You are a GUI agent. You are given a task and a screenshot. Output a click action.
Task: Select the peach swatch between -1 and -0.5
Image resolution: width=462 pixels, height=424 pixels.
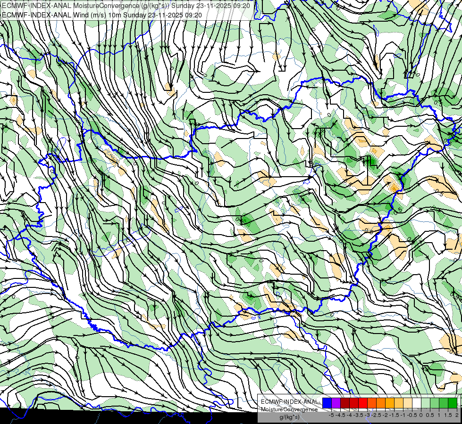tap(408, 403)
